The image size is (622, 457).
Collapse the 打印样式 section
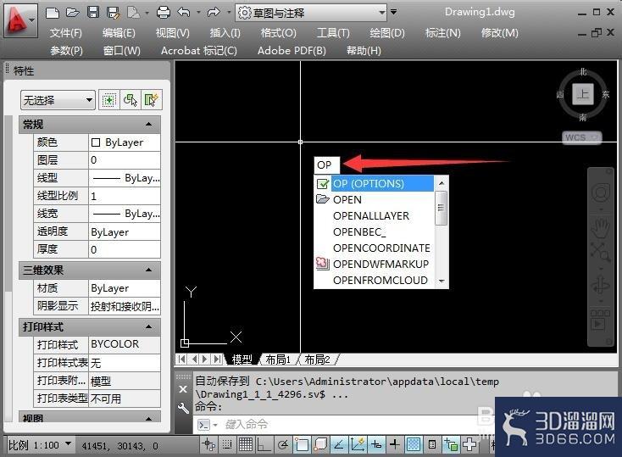coord(149,326)
